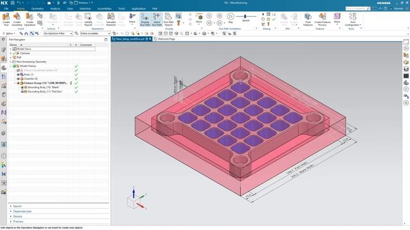
Task: Toggle visibility of Bounding Body Part Box
Action: click(x=22, y=91)
